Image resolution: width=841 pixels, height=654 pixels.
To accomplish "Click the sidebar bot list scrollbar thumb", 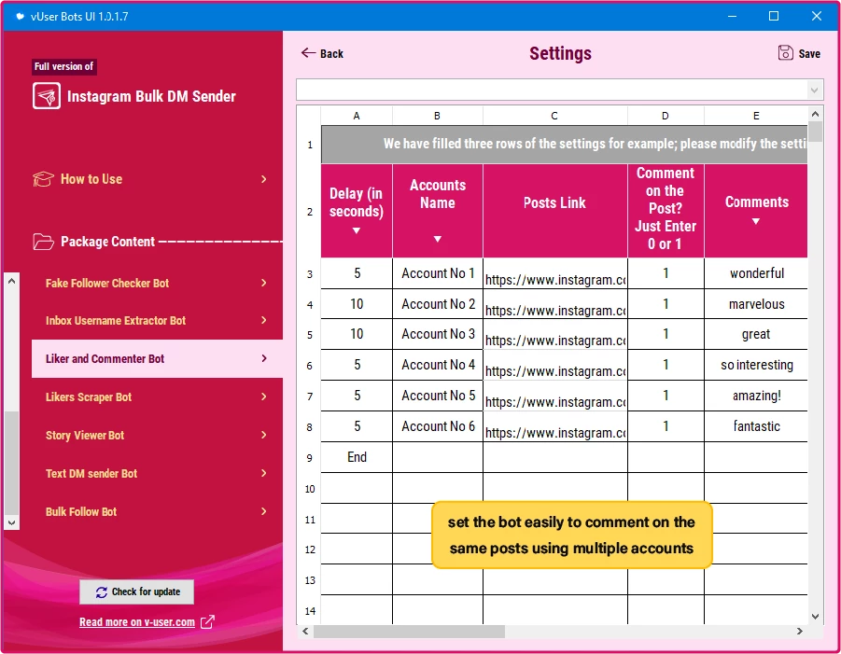I will click(x=12, y=463).
